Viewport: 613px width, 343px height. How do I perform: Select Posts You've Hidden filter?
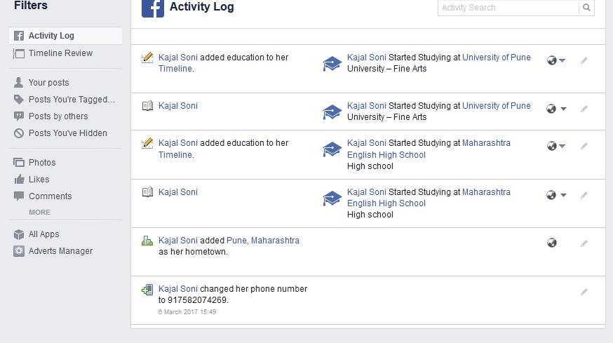pos(67,133)
